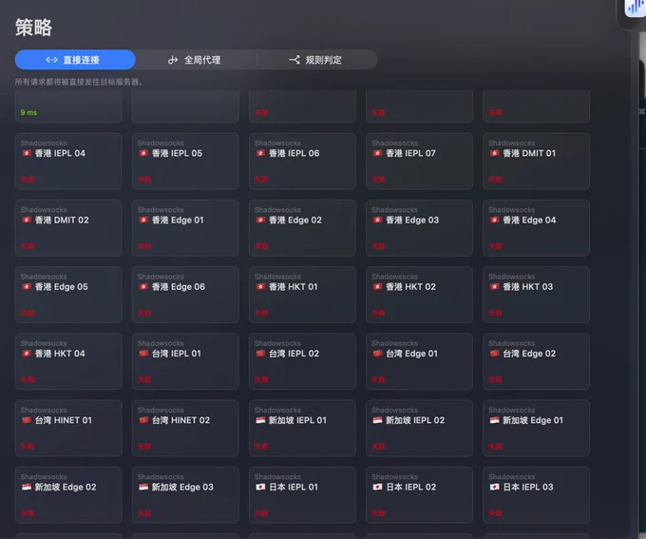646x539 pixels.
Task: Click the 新加坡 Edge 02 node name
Action: 66,488
